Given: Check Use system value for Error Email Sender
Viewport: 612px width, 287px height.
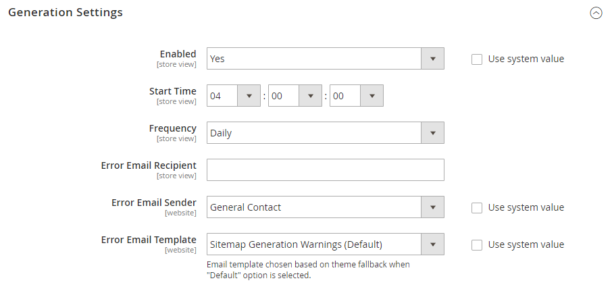Looking at the screenshot, I should tap(477, 207).
